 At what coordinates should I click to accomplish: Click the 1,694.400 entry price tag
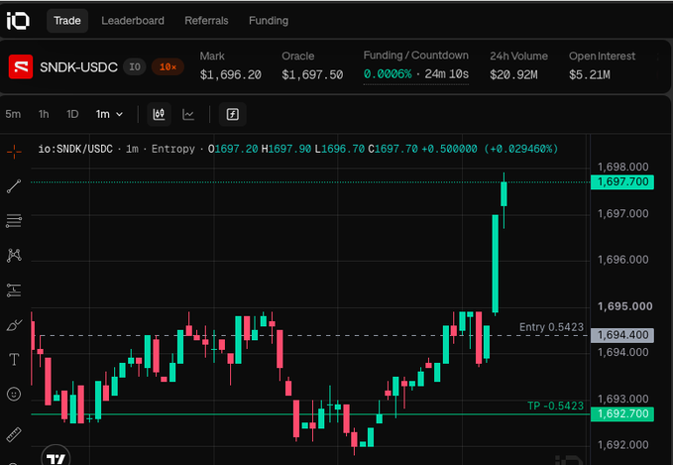click(x=622, y=335)
